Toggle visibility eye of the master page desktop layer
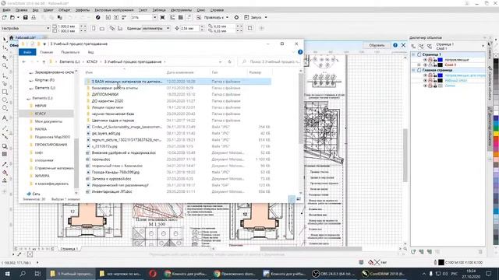 click(425, 80)
